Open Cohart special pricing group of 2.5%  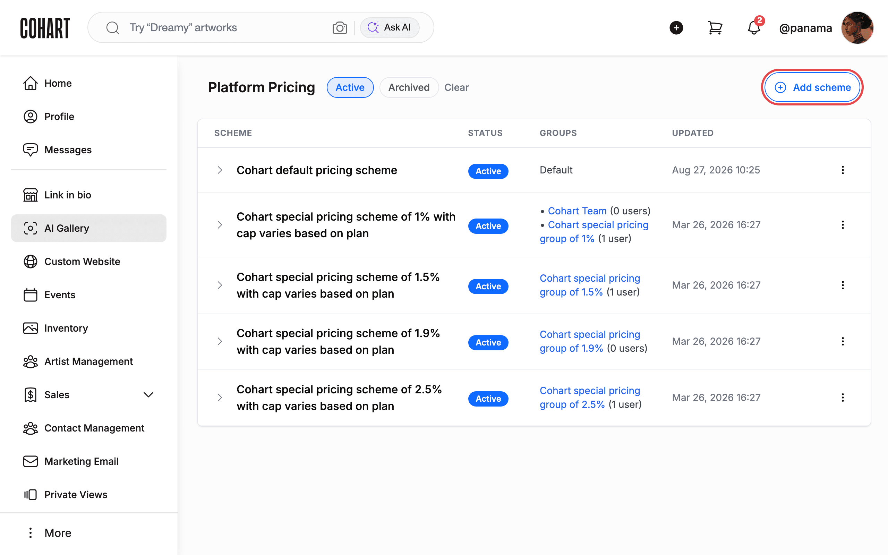(590, 398)
